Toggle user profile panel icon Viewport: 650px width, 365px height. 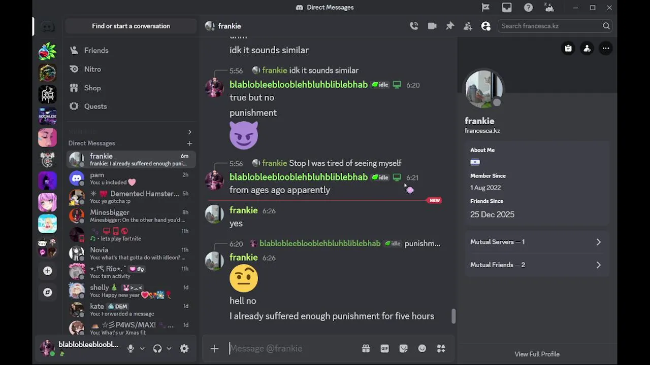click(486, 26)
